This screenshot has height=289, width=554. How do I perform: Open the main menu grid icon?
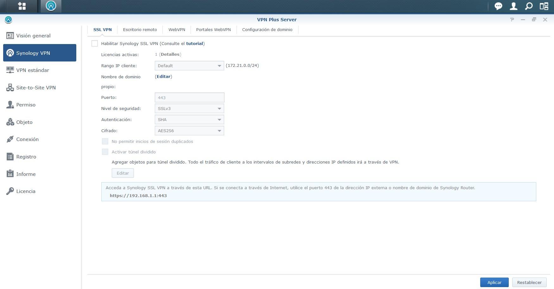tap(22, 6)
